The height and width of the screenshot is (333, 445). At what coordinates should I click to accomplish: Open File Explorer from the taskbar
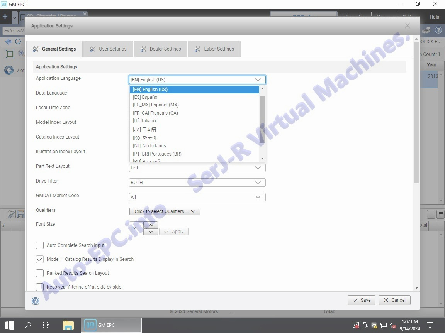[x=68, y=325]
